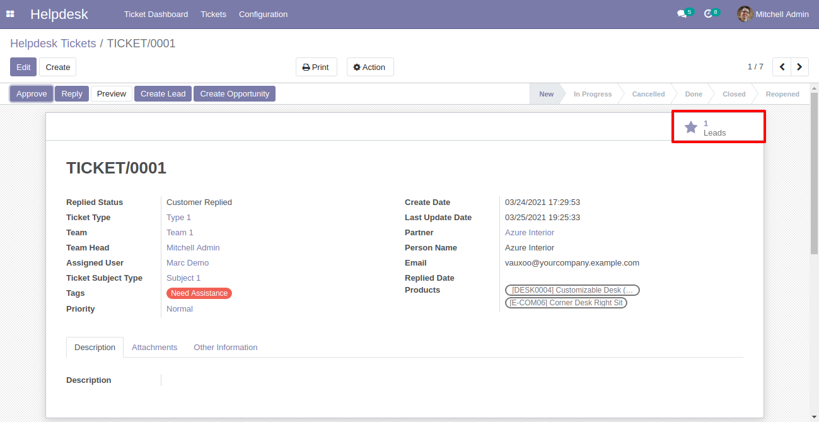Click the Approve button
This screenshot has height=422, width=819.
[x=32, y=93]
